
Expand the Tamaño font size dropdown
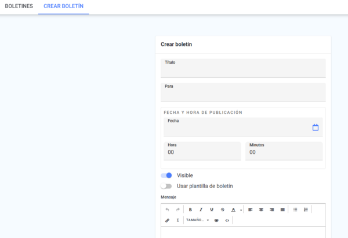point(197,221)
